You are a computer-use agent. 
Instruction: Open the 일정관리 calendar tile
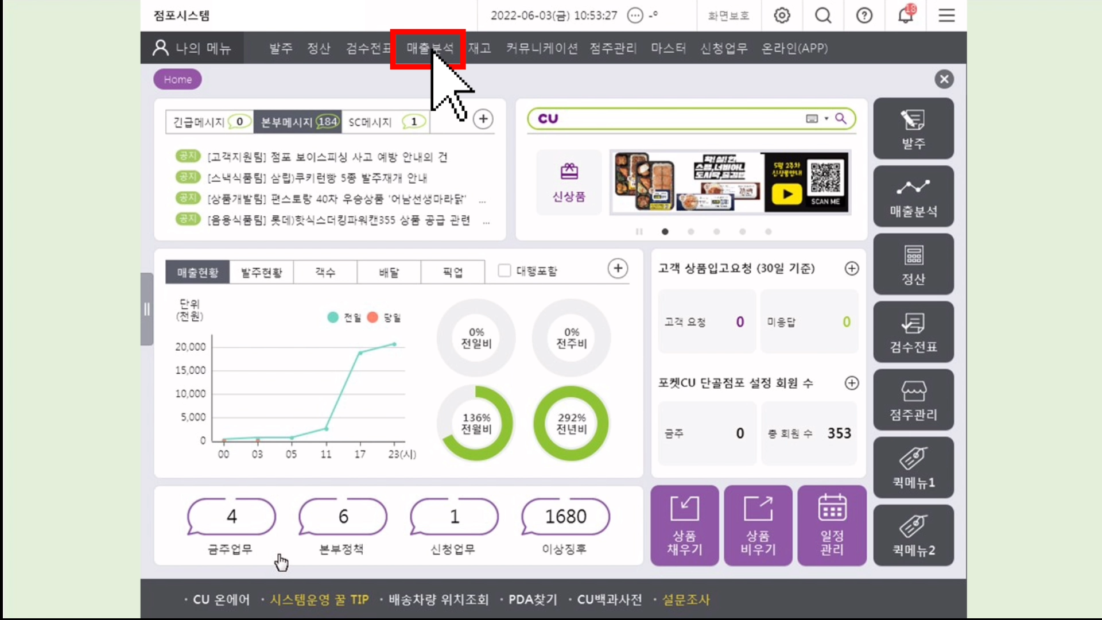(832, 525)
